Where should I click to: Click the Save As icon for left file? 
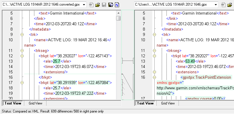[110, 5]
